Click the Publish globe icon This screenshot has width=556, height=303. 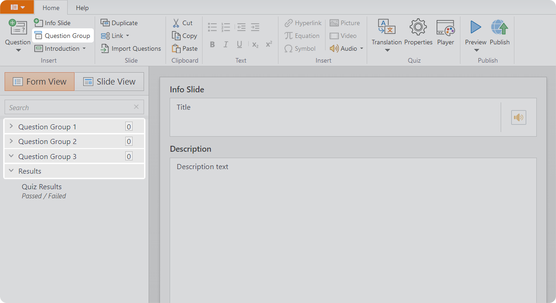pyautogui.click(x=499, y=27)
